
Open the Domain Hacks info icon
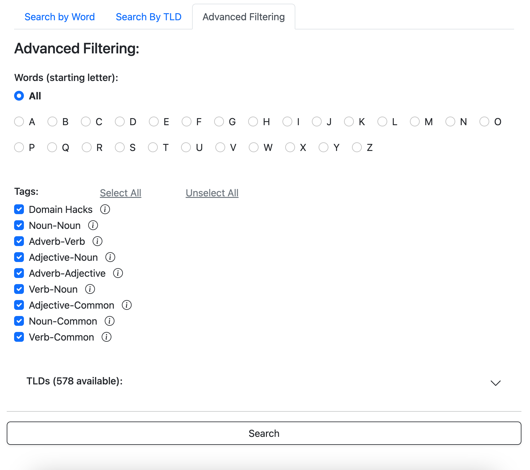[x=105, y=210]
